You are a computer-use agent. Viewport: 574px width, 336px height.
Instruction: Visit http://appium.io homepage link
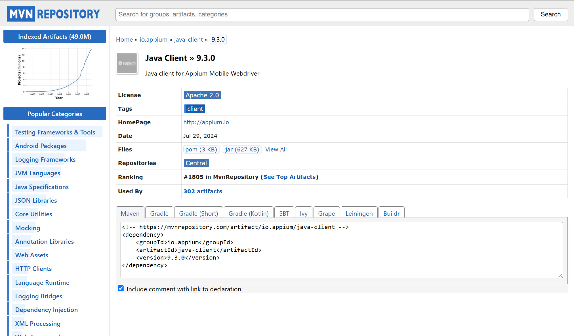pos(206,122)
